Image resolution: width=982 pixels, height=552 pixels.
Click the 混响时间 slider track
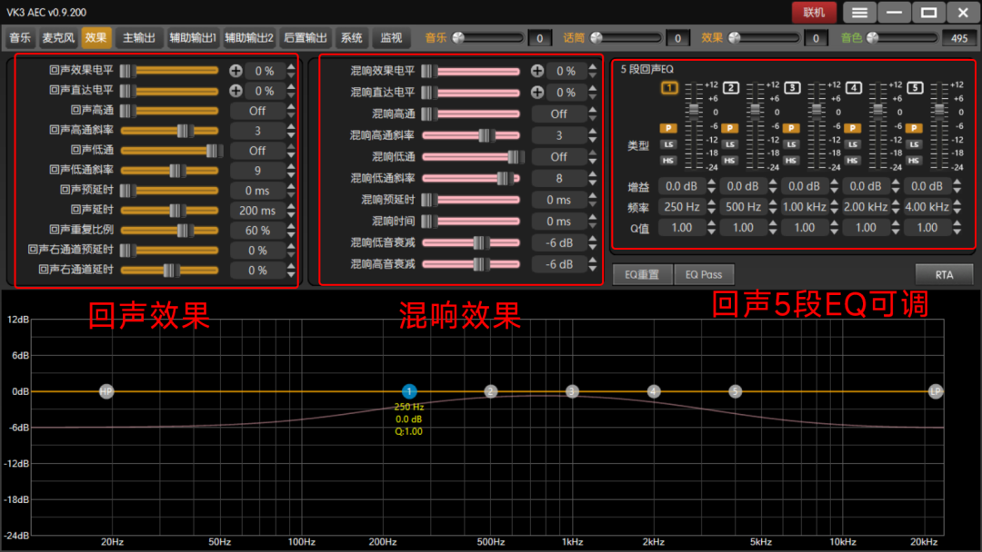point(471,222)
